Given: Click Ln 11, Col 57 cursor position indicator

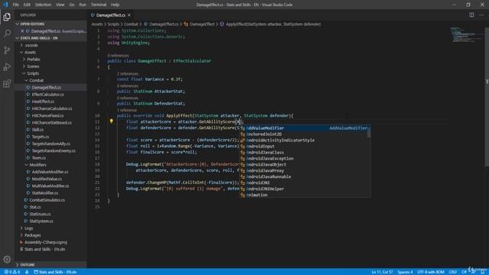Looking at the screenshot, I should point(382,272).
